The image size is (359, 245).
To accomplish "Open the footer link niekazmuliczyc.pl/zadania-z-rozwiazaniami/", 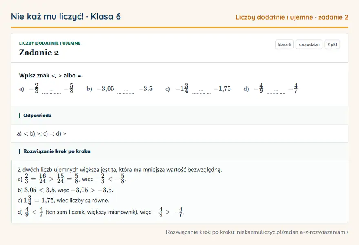I will tap(293, 232).
